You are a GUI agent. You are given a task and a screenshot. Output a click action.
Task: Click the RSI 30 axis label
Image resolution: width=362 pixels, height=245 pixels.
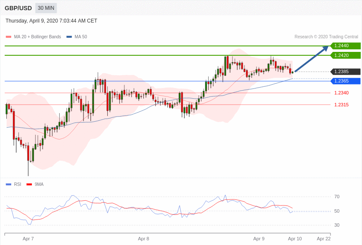[337, 225]
